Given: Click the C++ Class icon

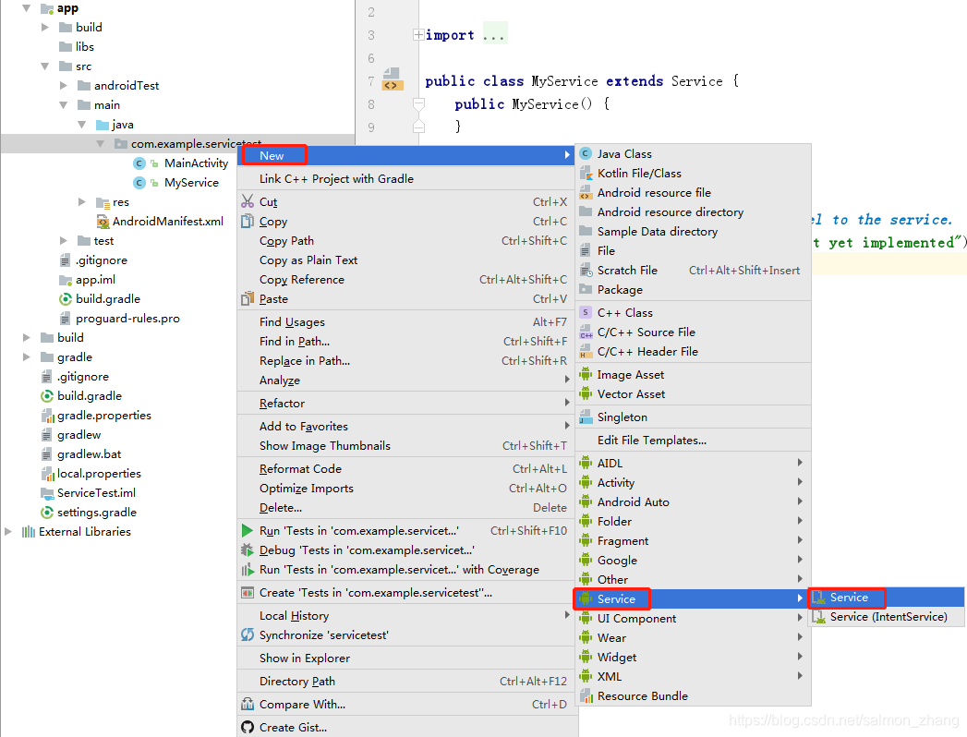Looking at the screenshot, I should coord(586,312).
